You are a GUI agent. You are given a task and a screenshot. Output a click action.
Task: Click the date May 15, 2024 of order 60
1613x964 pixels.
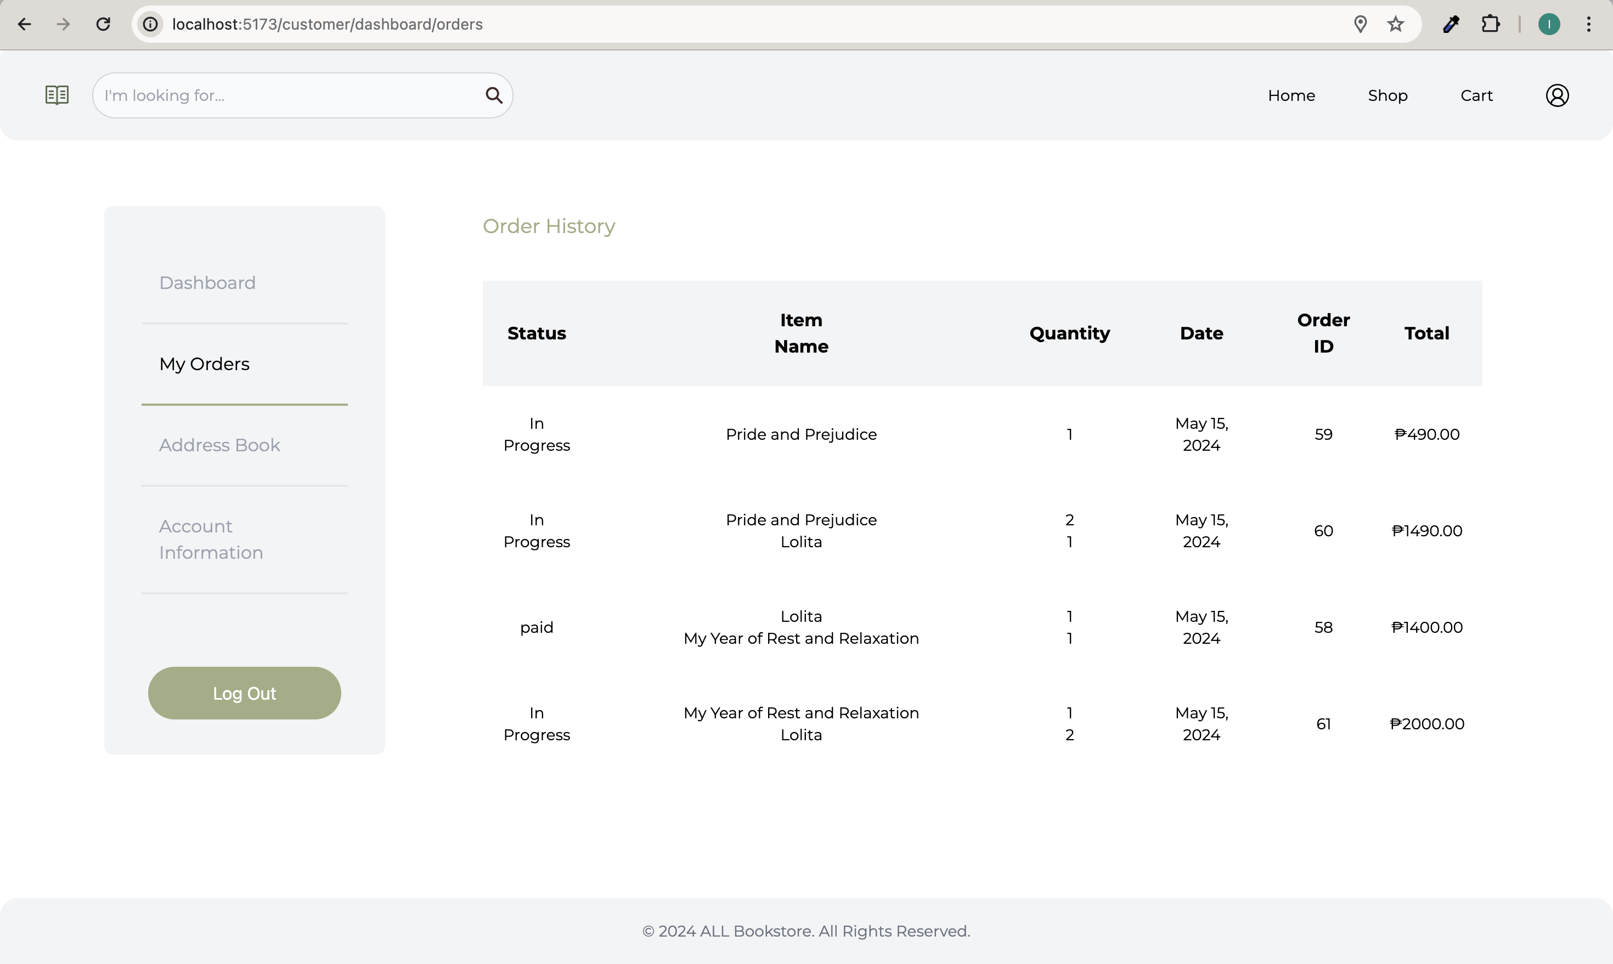coord(1202,531)
